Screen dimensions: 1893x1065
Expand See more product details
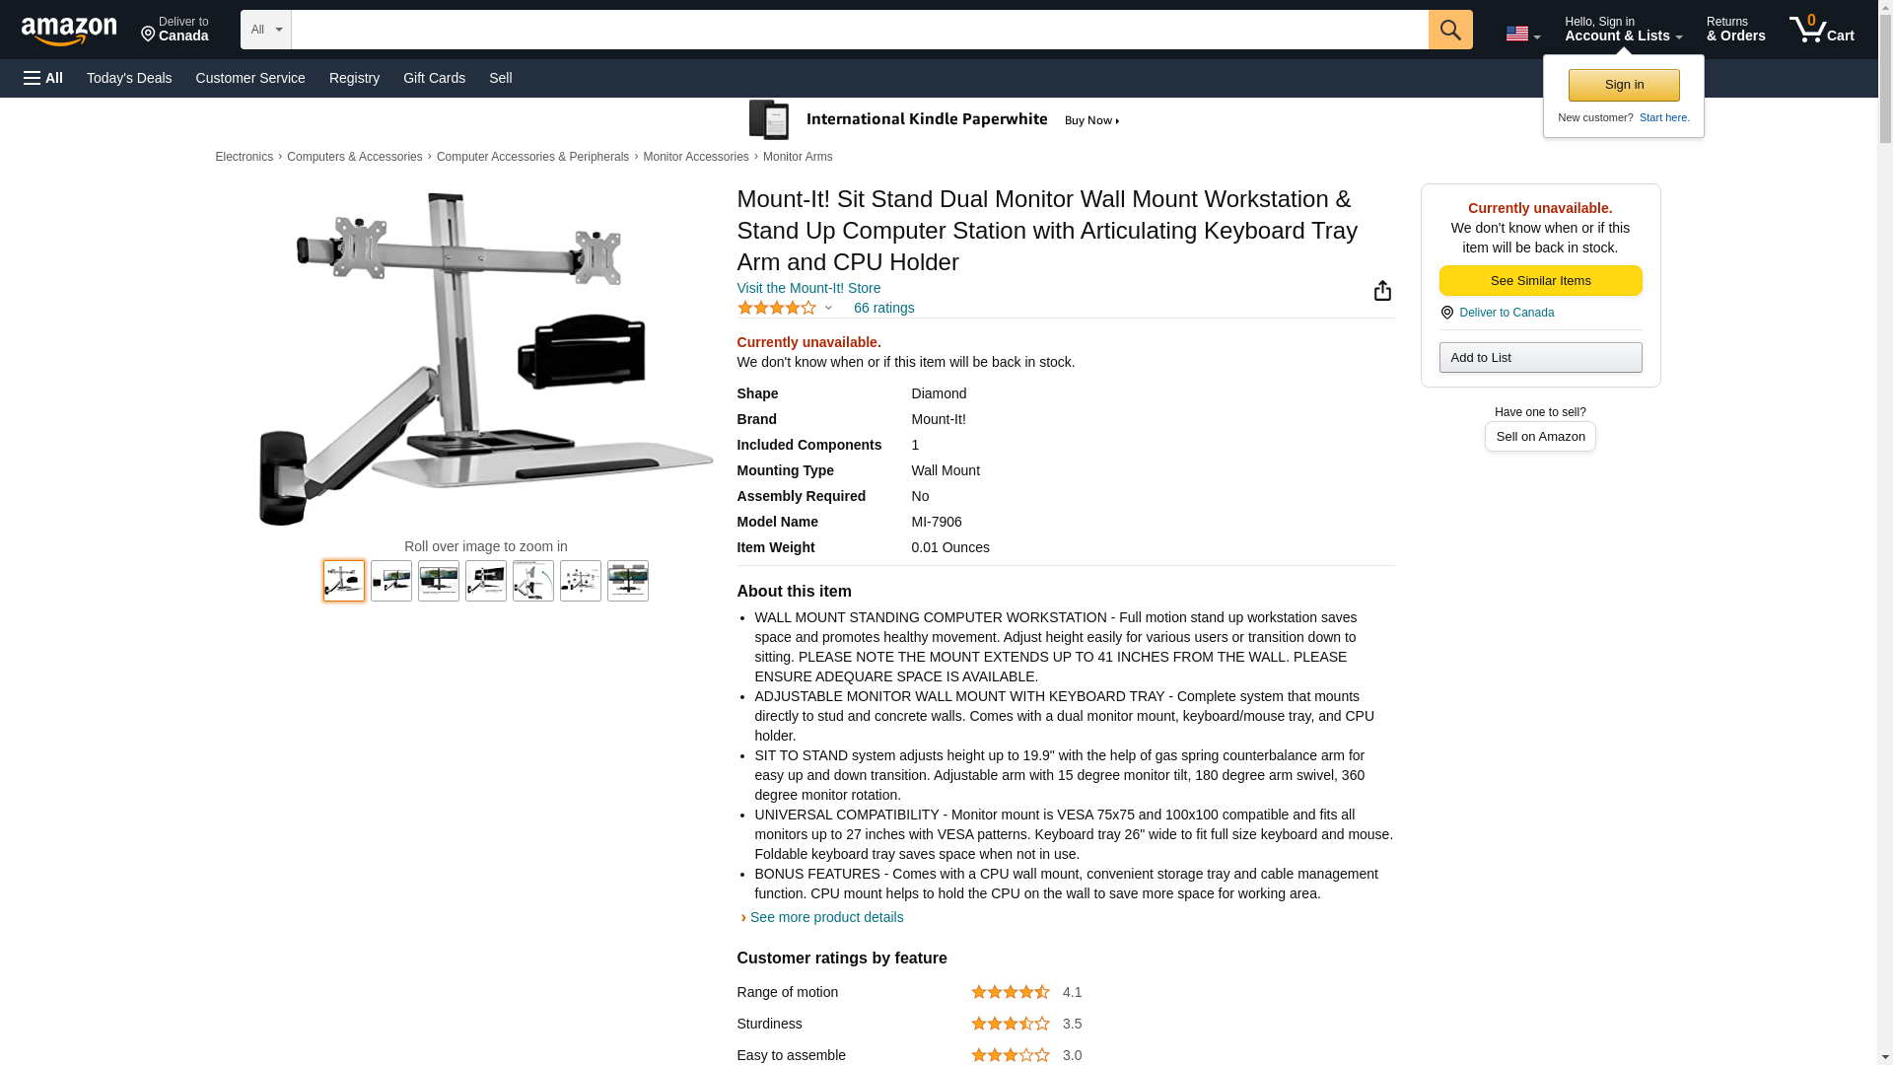[x=826, y=917]
